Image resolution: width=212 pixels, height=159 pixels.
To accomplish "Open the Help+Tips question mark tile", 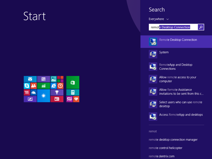I will coord(60,86).
